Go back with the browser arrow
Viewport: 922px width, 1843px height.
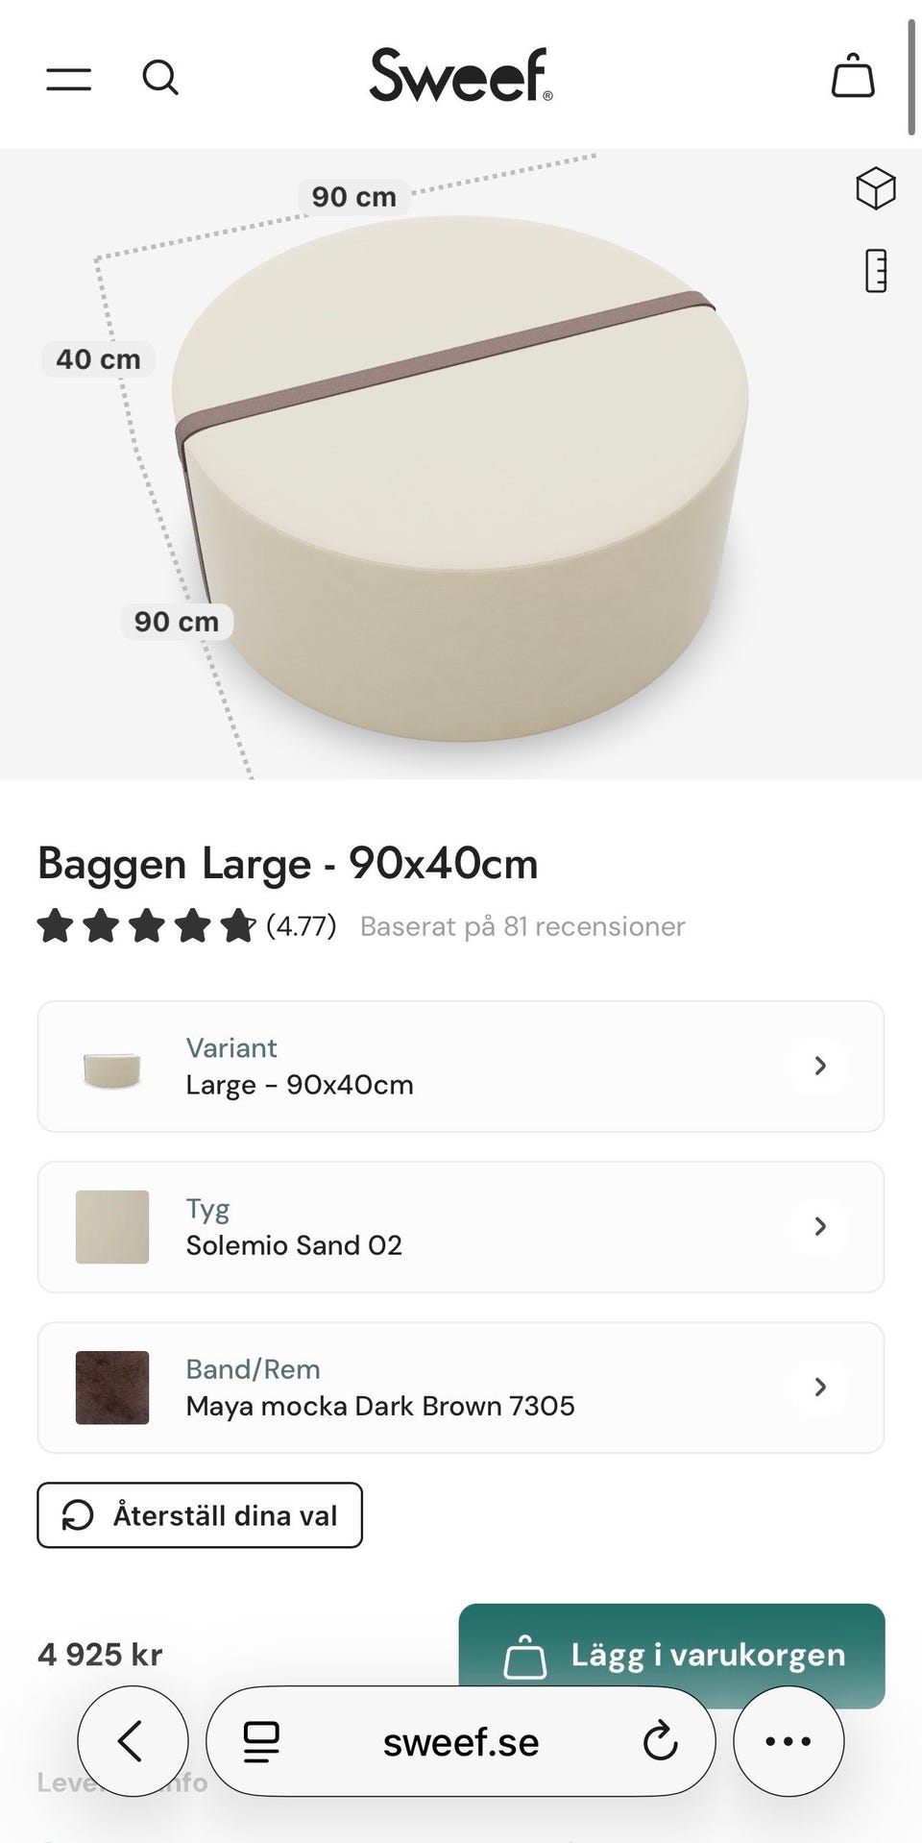[x=133, y=1740]
